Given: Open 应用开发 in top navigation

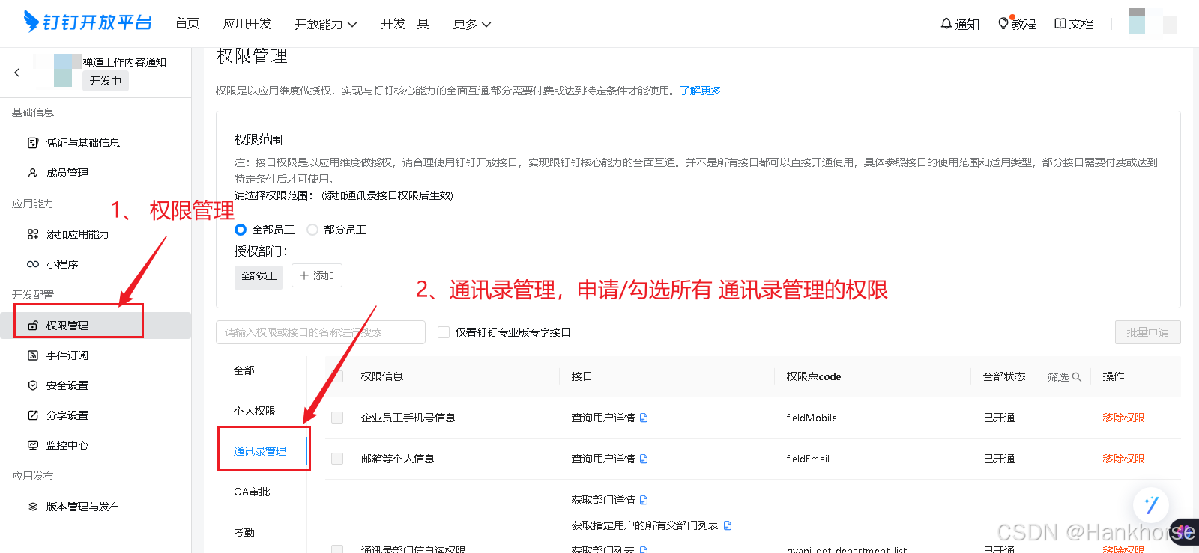Looking at the screenshot, I should 247,24.
